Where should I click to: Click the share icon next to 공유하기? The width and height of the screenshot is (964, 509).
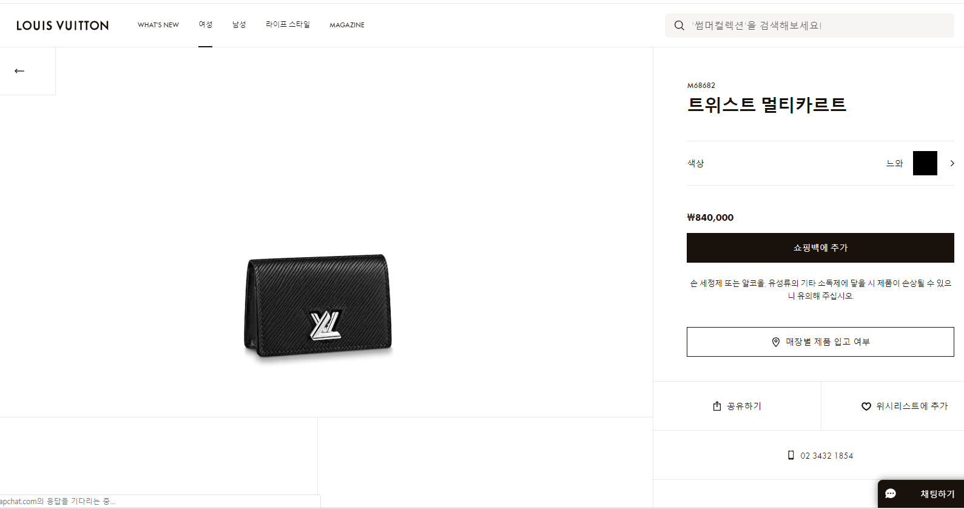point(717,406)
